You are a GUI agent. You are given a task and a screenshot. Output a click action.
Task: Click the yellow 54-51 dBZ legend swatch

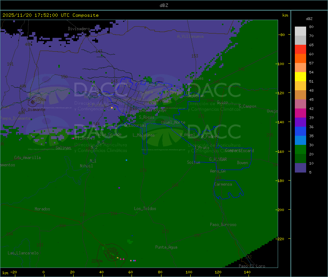point(300,77)
